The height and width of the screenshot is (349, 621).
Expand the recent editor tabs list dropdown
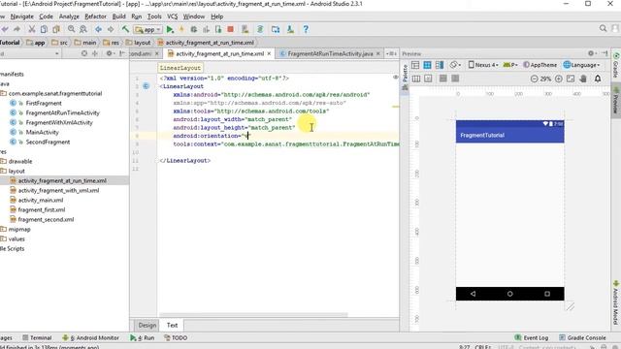tap(391, 53)
